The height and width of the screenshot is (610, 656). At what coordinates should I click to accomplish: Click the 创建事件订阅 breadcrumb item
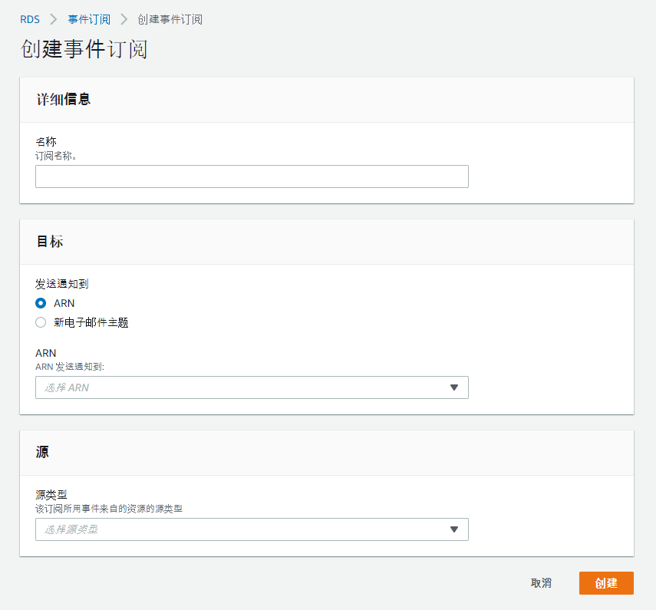170,19
